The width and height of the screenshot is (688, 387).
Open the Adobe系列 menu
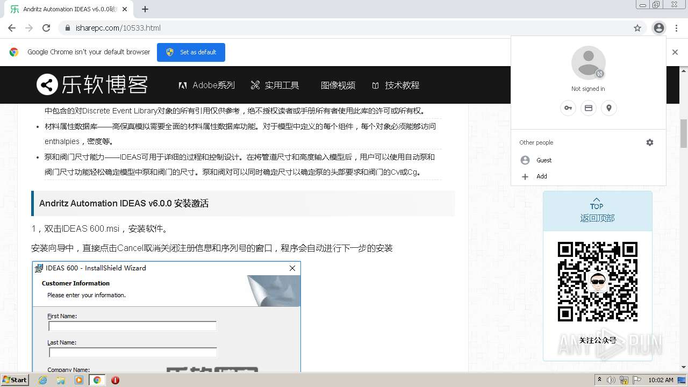[x=207, y=85]
